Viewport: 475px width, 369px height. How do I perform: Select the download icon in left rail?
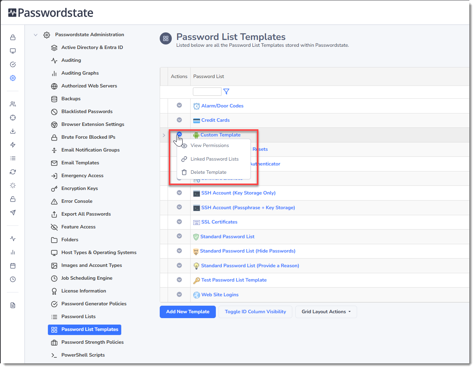click(13, 131)
